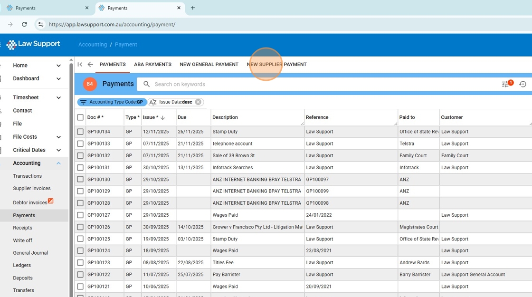This screenshot has width=532, height=297.
Task: Click the back arrow in the payments toolbar
Action: click(90, 64)
